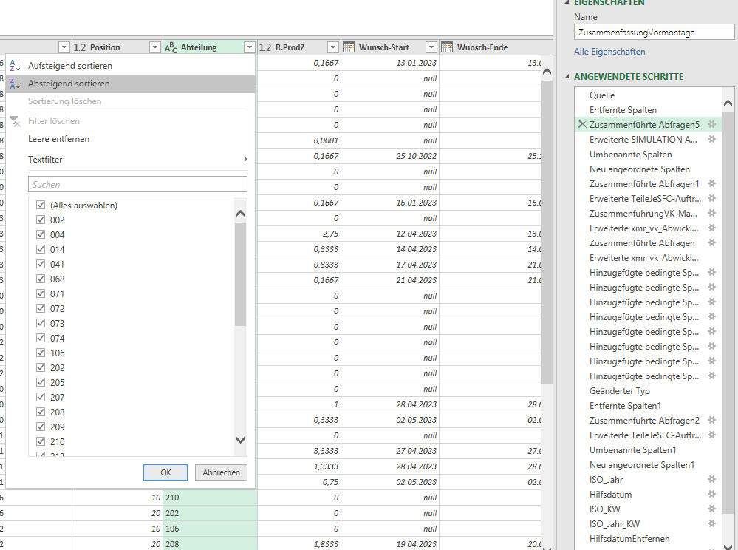Uncheck the 205 filter value
The height and width of the screenshot is (550, 738).
pyautogui.click(x=41, y=382)
